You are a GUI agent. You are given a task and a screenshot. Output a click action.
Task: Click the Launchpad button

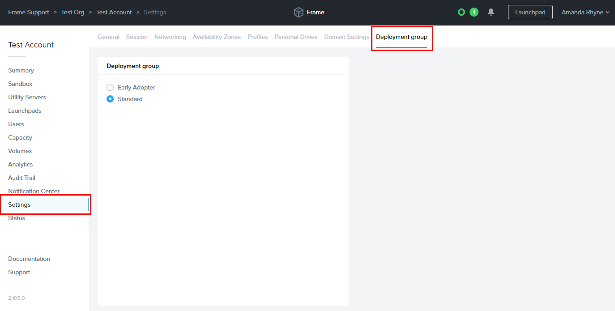[530, 12]
